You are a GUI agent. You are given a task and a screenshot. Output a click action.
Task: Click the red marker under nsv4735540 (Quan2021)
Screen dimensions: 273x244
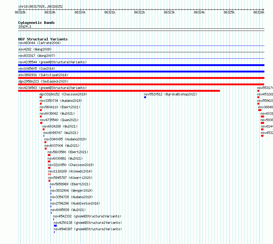(x=41, y=123)
